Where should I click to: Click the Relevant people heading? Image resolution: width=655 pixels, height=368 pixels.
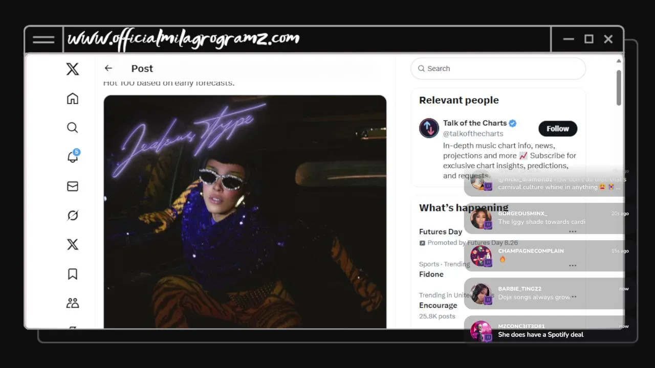[x=459, y=100]
